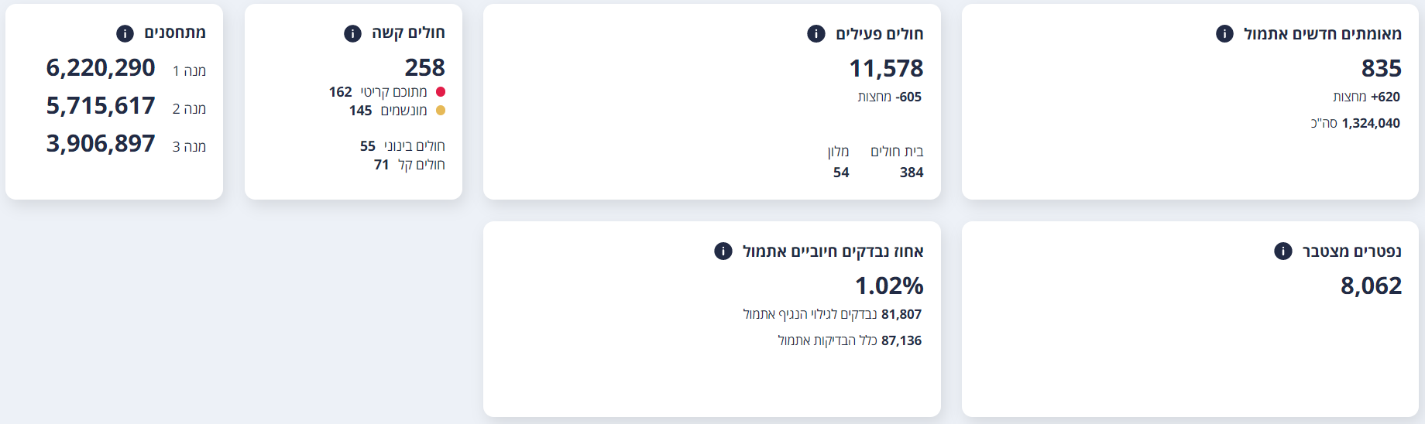
Task: Open info icon for מאומתים חדשים אתמול
Action: 1224,33
